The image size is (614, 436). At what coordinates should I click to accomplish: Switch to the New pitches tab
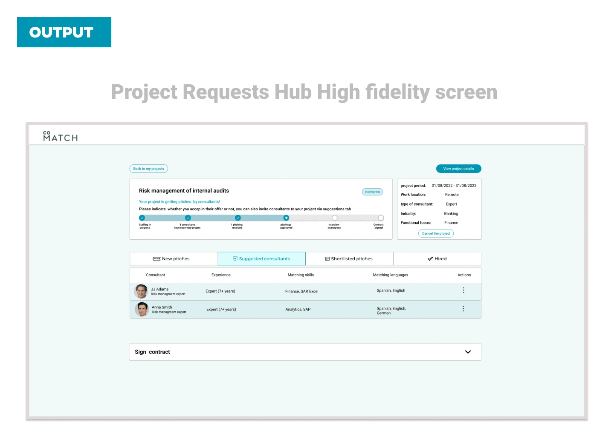tap(174, 259)
